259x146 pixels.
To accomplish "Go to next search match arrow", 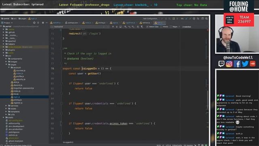I will pyautogui.click(x=117, y=27).
